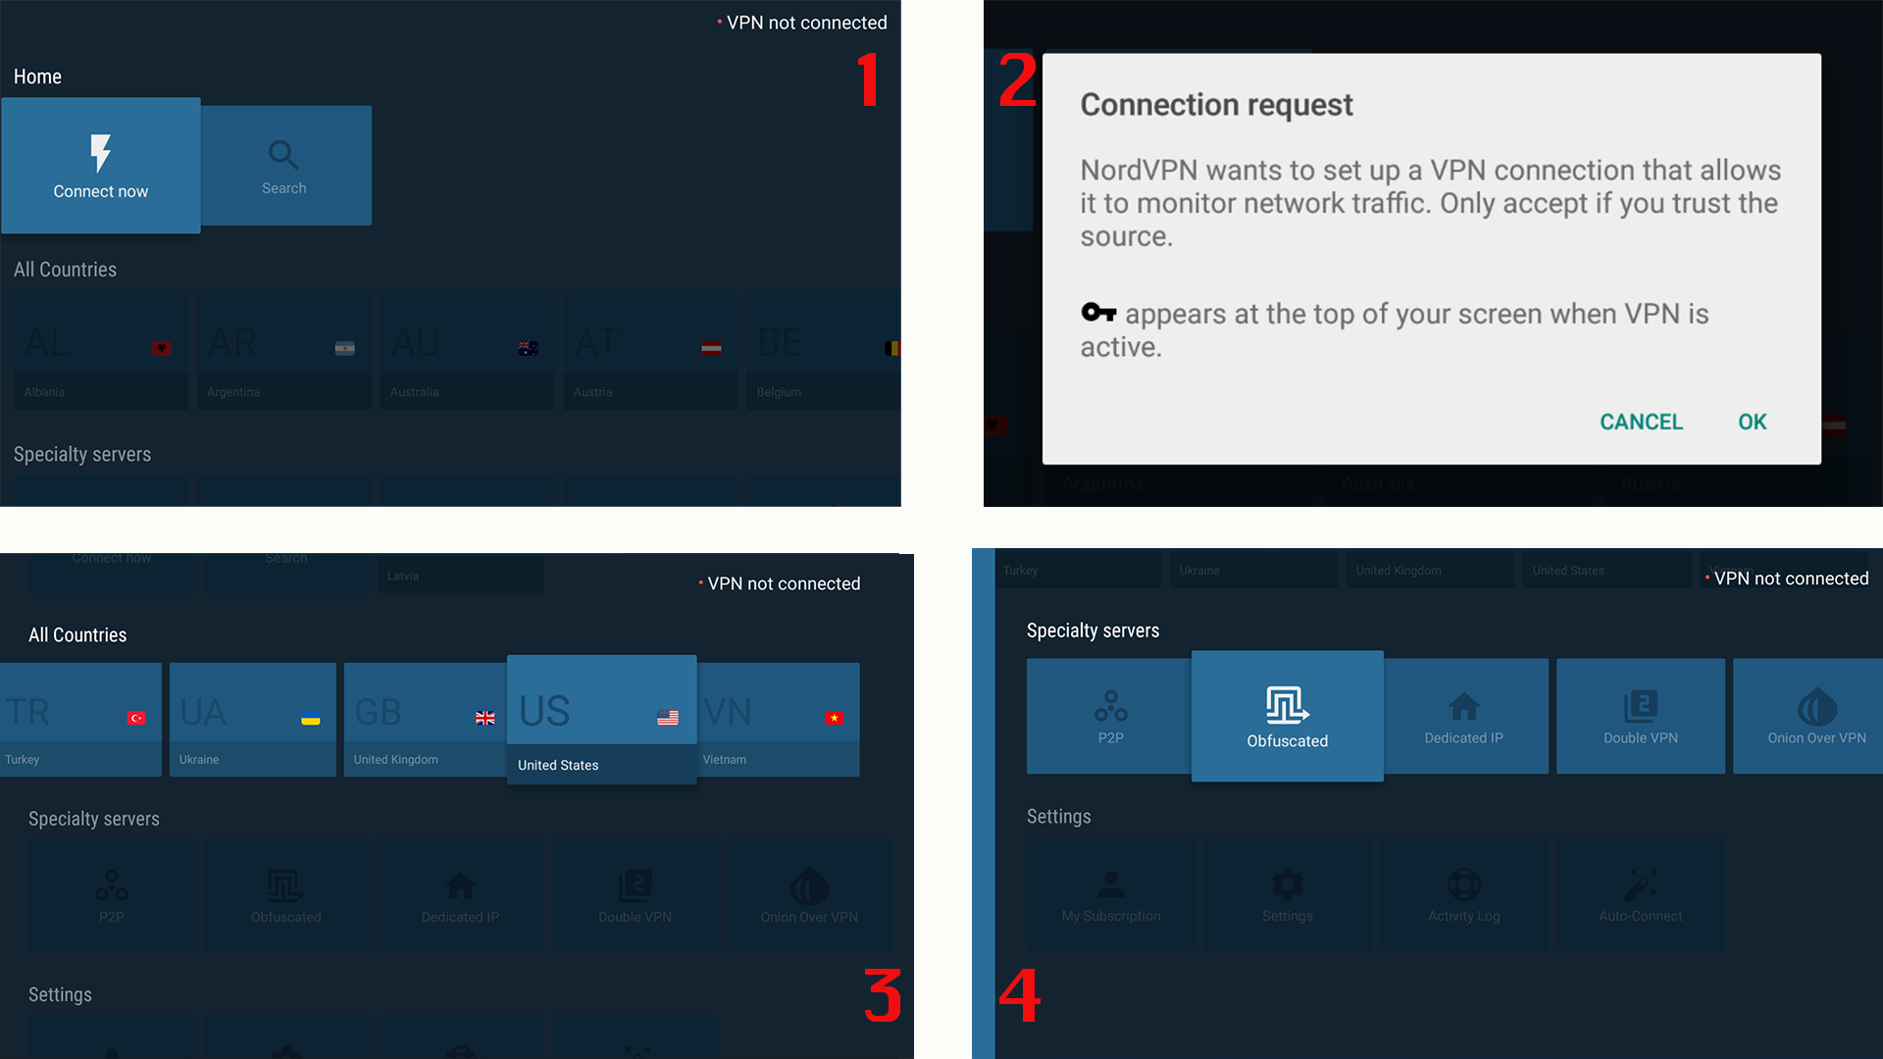This screenshot has height=1059, width=1883.
Task: Choose the Dedicated IP house tile in panel 4
Action: (x=1466, y=716)
